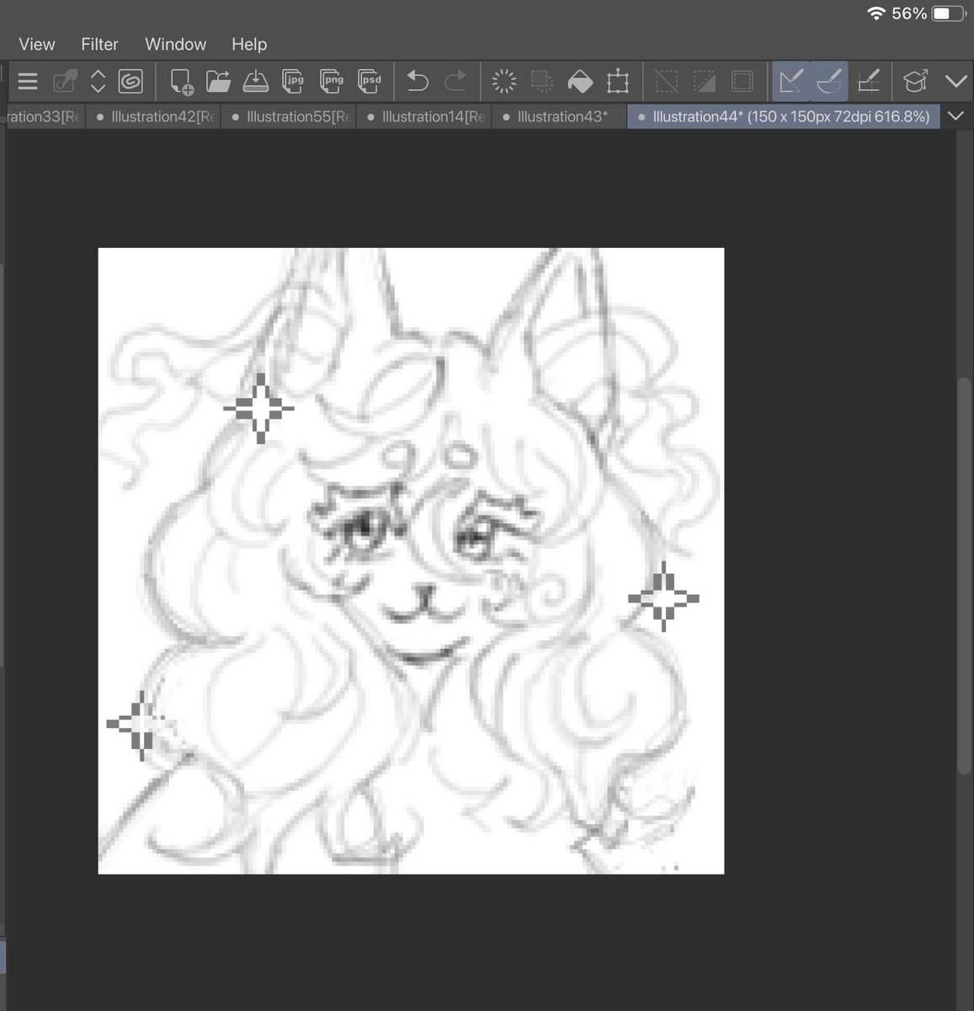This screenshot has height=1011, width=974.
Task: Activate the Scale/Rotate transform icon
Action: tap(618, 82)
